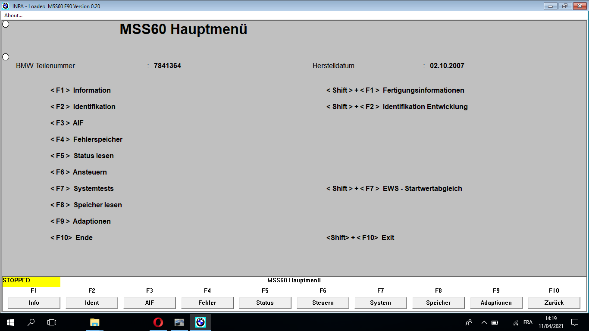Click the INPA BMW logo title icon
Screen dimensions: 589x331
pyautogui.click(x=6, y=6)
